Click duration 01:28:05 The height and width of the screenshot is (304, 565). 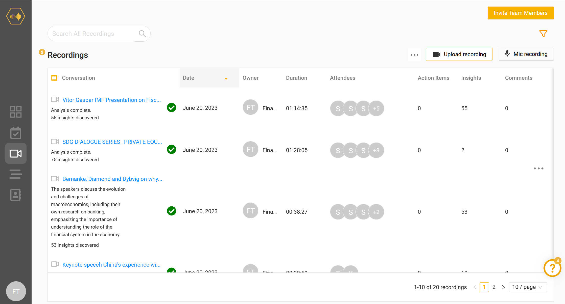(x=297, y=150)
